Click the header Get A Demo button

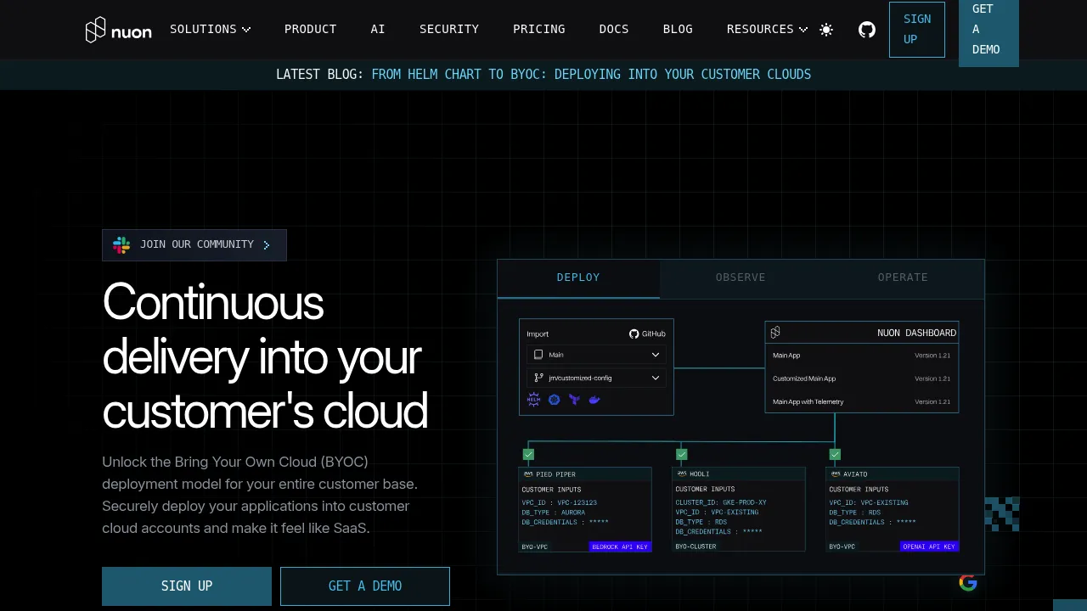[988, 31]
